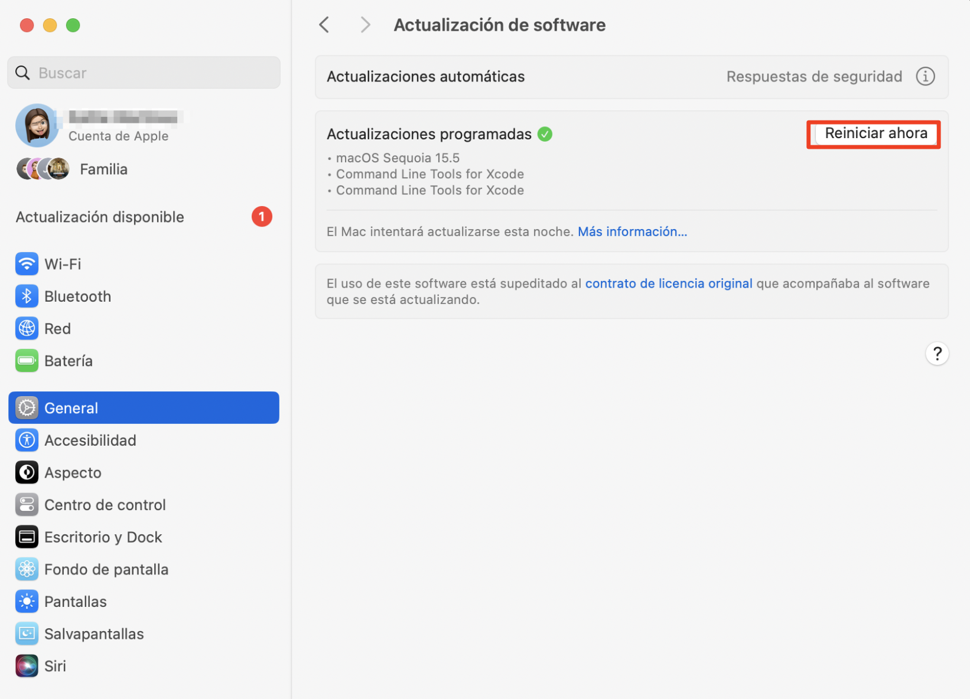Open Batería settings icon
This screenshot has height=699, width=970.
pyautogui.click(x=27, y=360)
